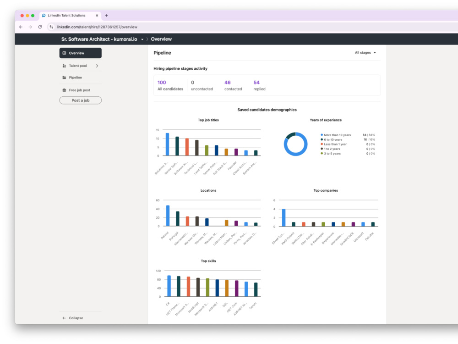
Task: Click 100 All candidates count
Action: tap(170, 85)
